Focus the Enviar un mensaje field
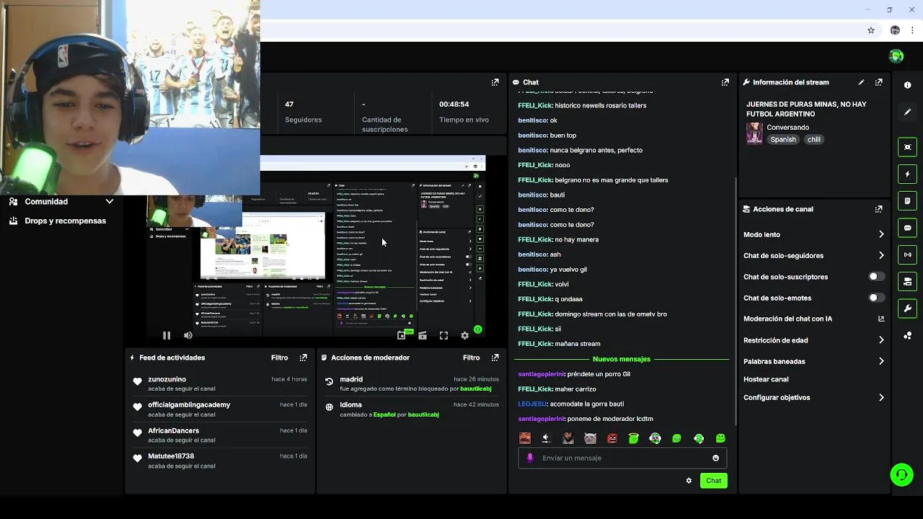Viewport: 923px width, 519px height. [x=622, y=458]
